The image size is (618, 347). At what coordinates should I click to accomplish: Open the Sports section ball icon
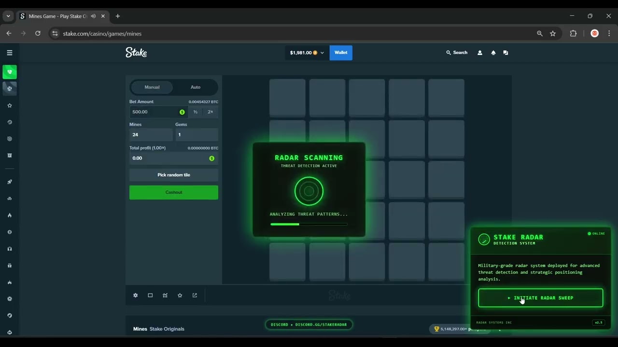click(10, 88)
